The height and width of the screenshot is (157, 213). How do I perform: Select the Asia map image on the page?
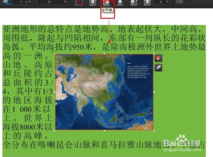pos(104,92)
